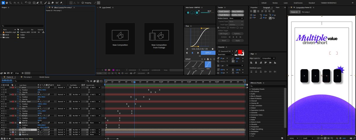Open Motion Source dropdown
356x140 pixels.
coord(236,18)
